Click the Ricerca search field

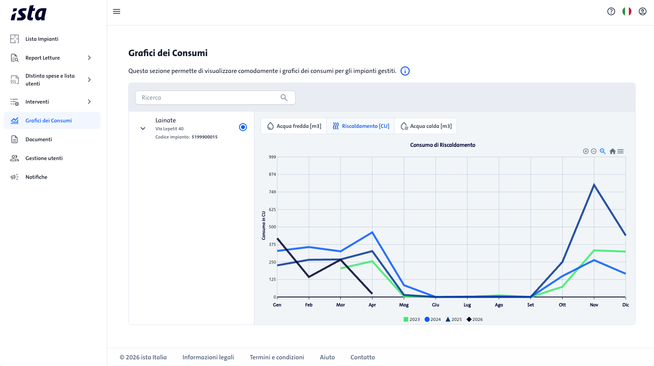[215, 98]
